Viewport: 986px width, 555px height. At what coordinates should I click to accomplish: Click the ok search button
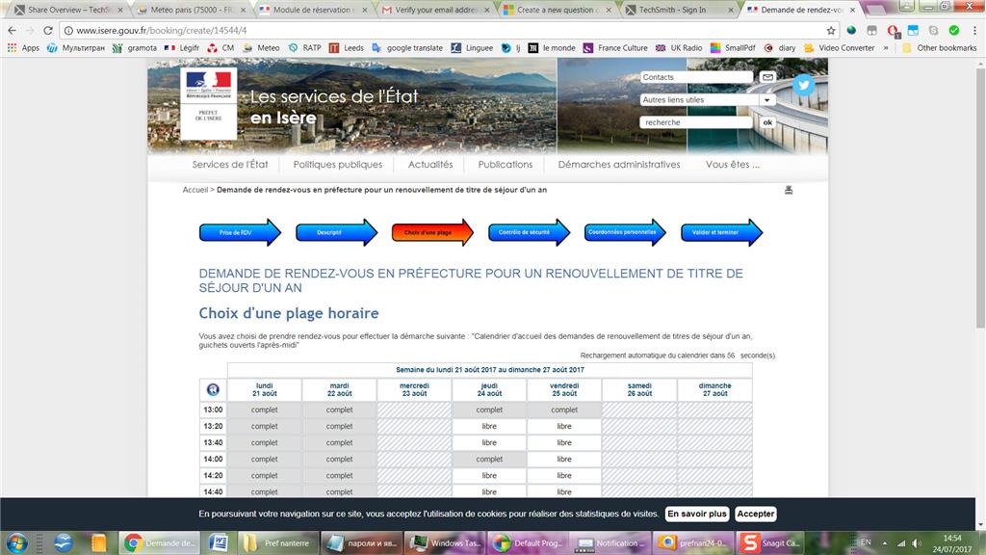[767, 122]
